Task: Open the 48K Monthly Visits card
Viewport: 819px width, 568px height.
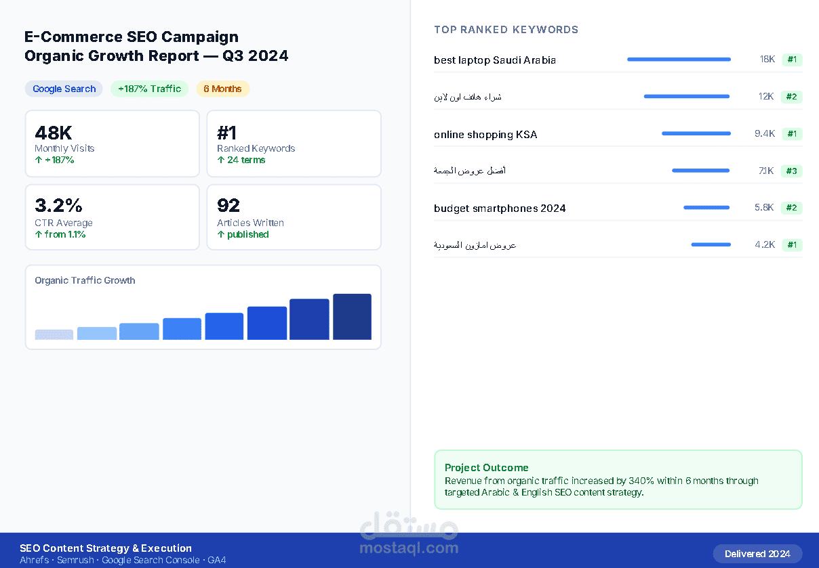Action: (x=113, y=144)
